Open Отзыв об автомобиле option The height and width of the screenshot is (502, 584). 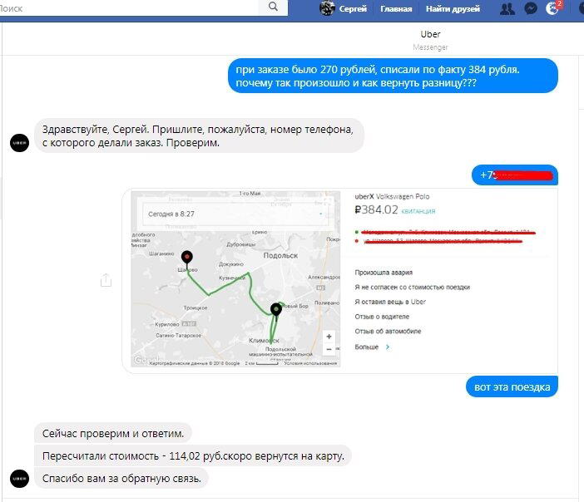click(x=388, y=331)
